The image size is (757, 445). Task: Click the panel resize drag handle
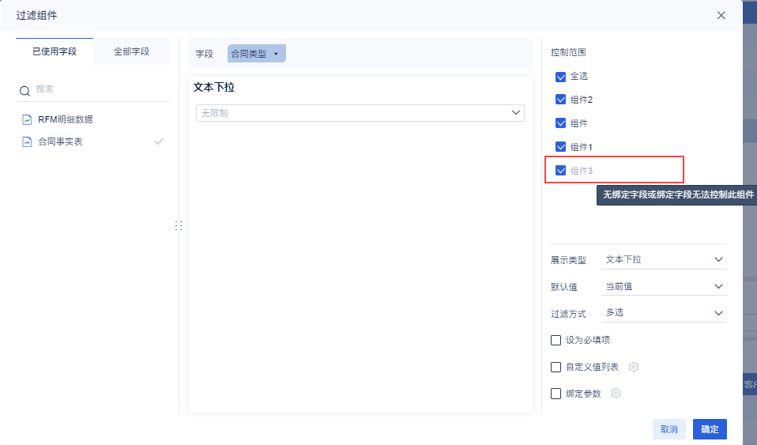(179, 225)
